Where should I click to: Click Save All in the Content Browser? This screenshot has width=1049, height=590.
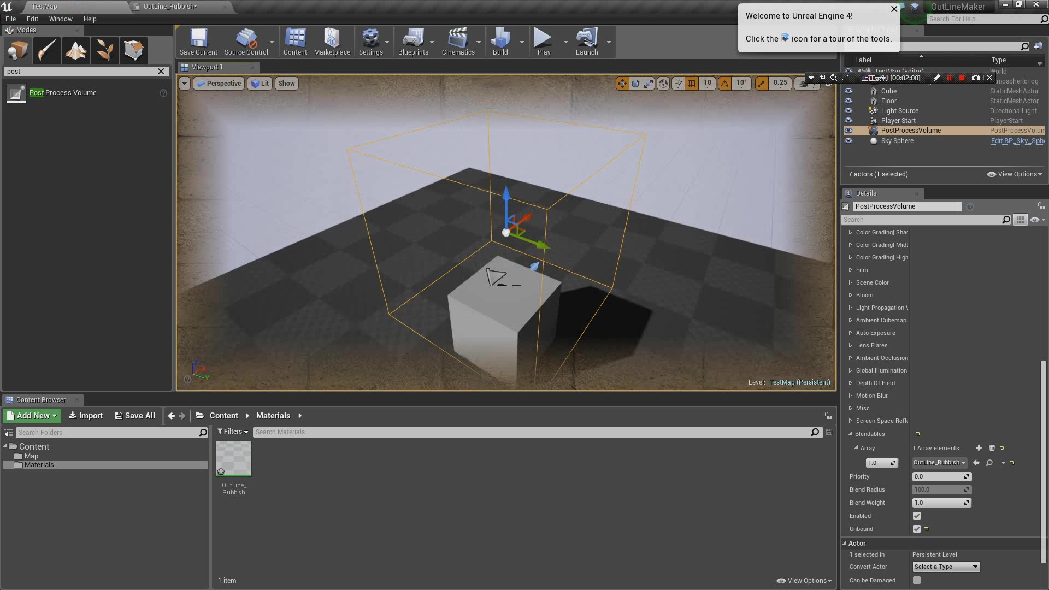coord(134,415)
